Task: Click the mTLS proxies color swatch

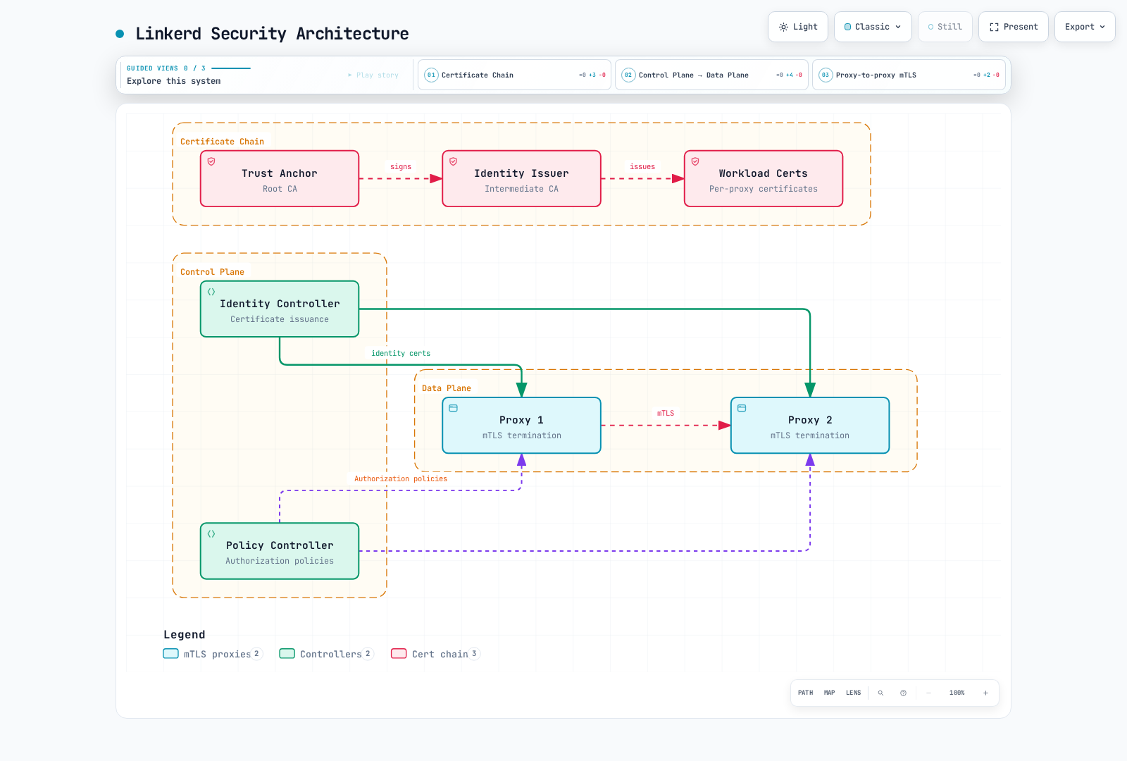Action: click(170, 653)
